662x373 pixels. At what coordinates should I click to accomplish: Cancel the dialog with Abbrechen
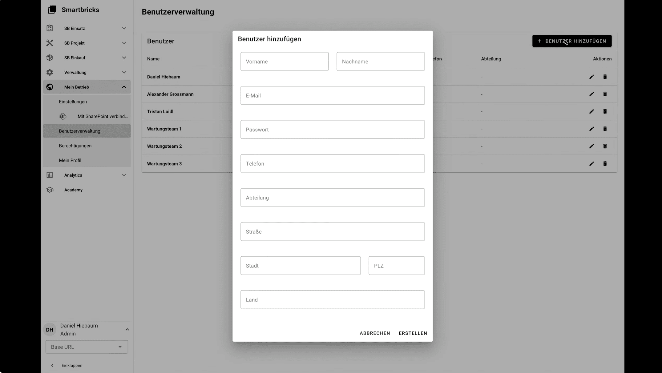375,333
